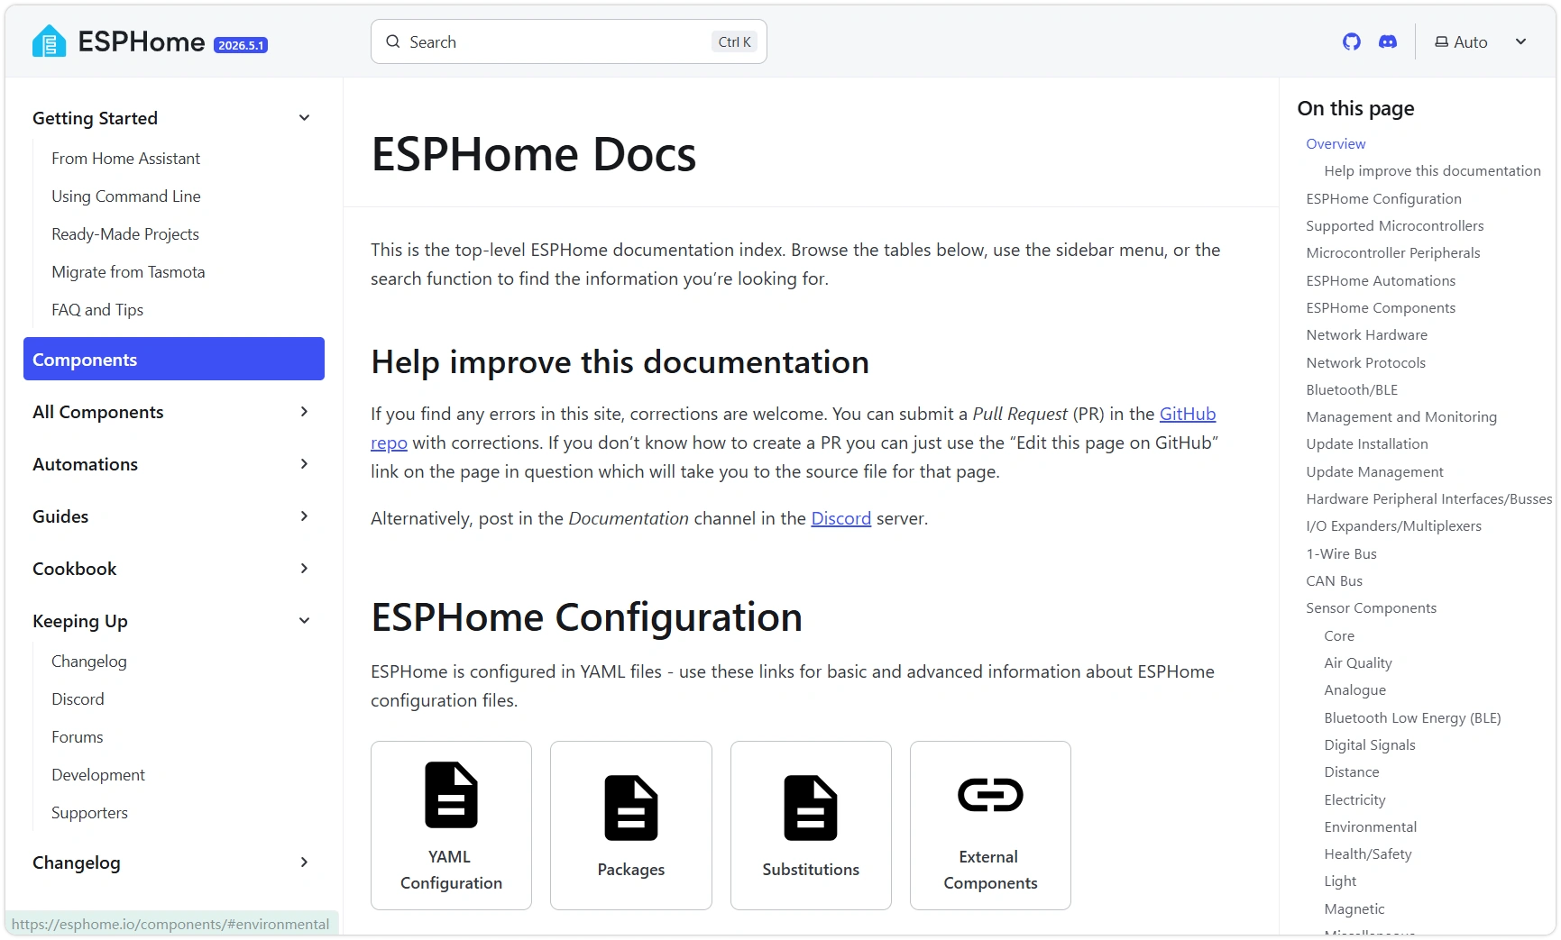Jump to Air Quality anchor
This screenshot has width=1561, height=940.
(1358, 662)
